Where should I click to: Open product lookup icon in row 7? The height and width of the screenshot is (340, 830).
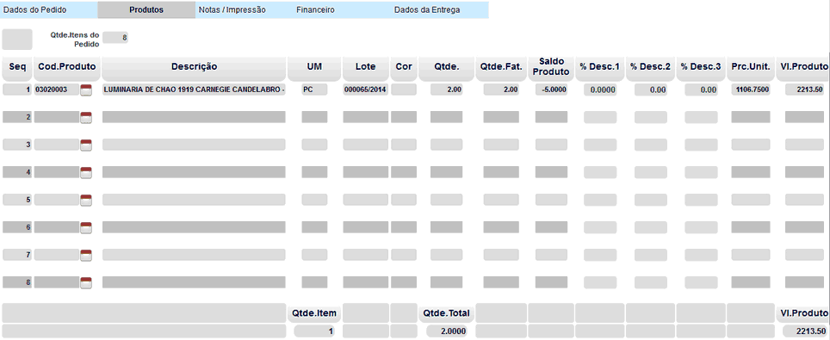click(x=86, y=256)
